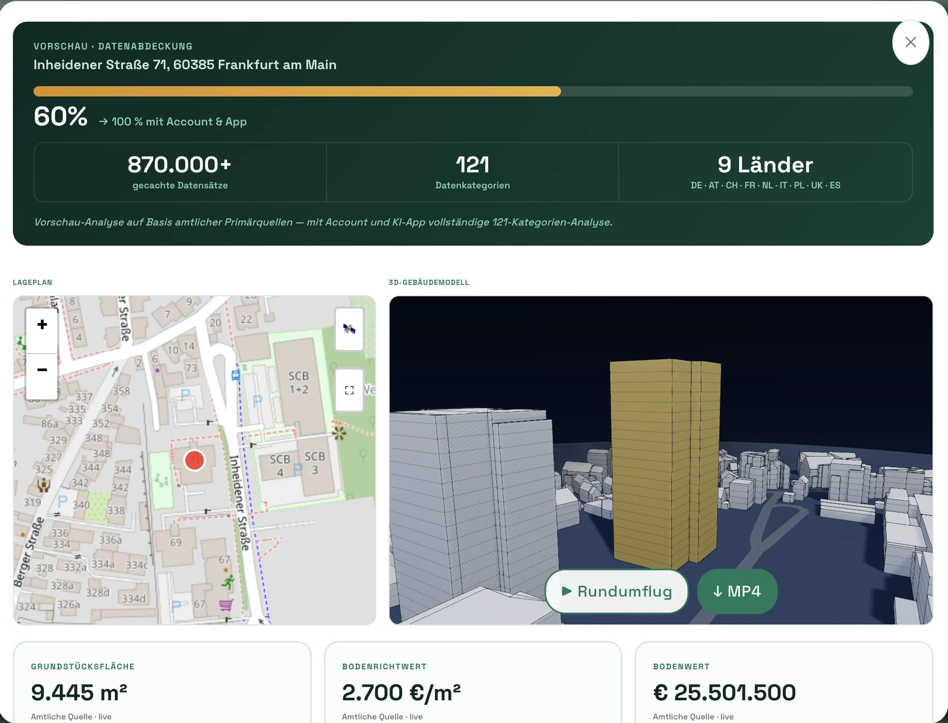Click the 'Vorschau-Analyse auf Basis' italic note
The height and width of the screenshot is (723, 948).
pos(323,222)
